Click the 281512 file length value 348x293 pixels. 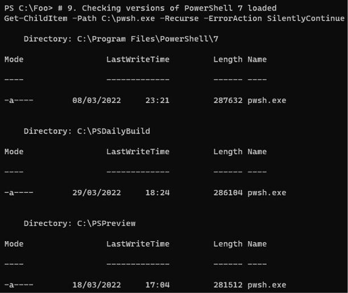[x=228, y=285]
